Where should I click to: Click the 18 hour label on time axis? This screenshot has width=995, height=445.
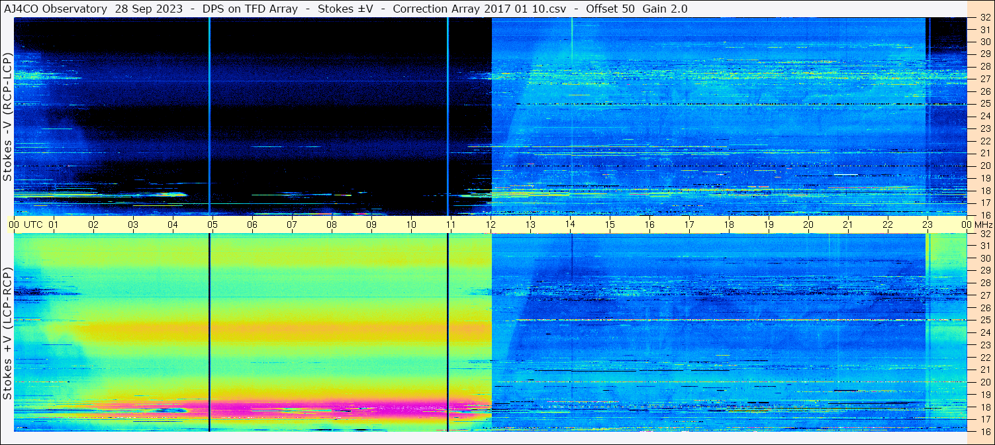pos(729,224)
